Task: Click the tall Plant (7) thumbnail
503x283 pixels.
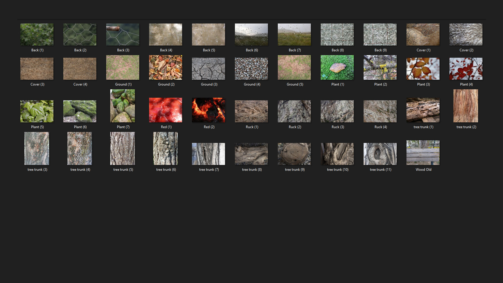Action: (x=123, y=106)
